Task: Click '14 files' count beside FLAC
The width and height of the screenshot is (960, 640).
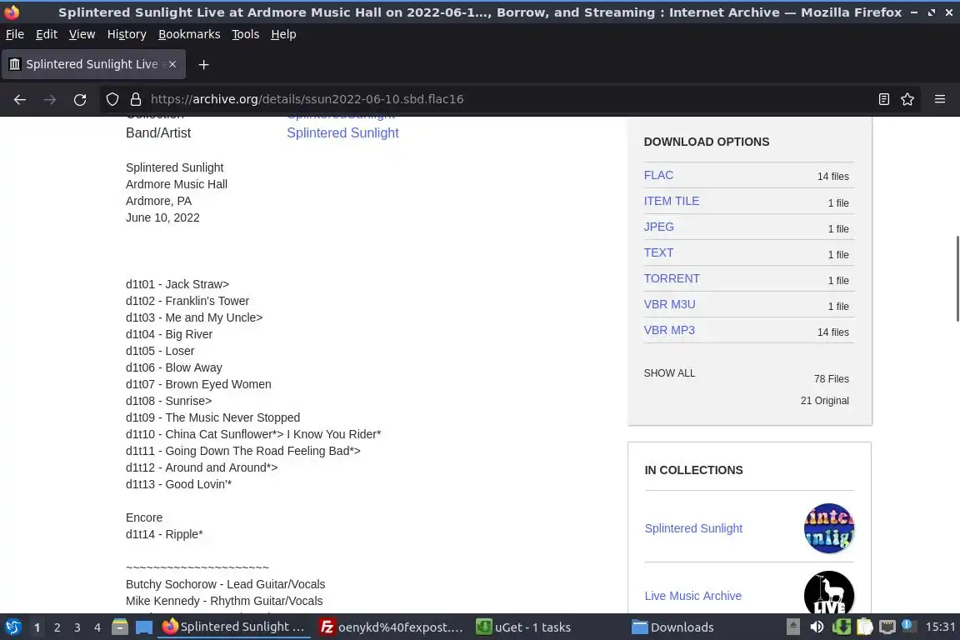Action: click(832, 177)
